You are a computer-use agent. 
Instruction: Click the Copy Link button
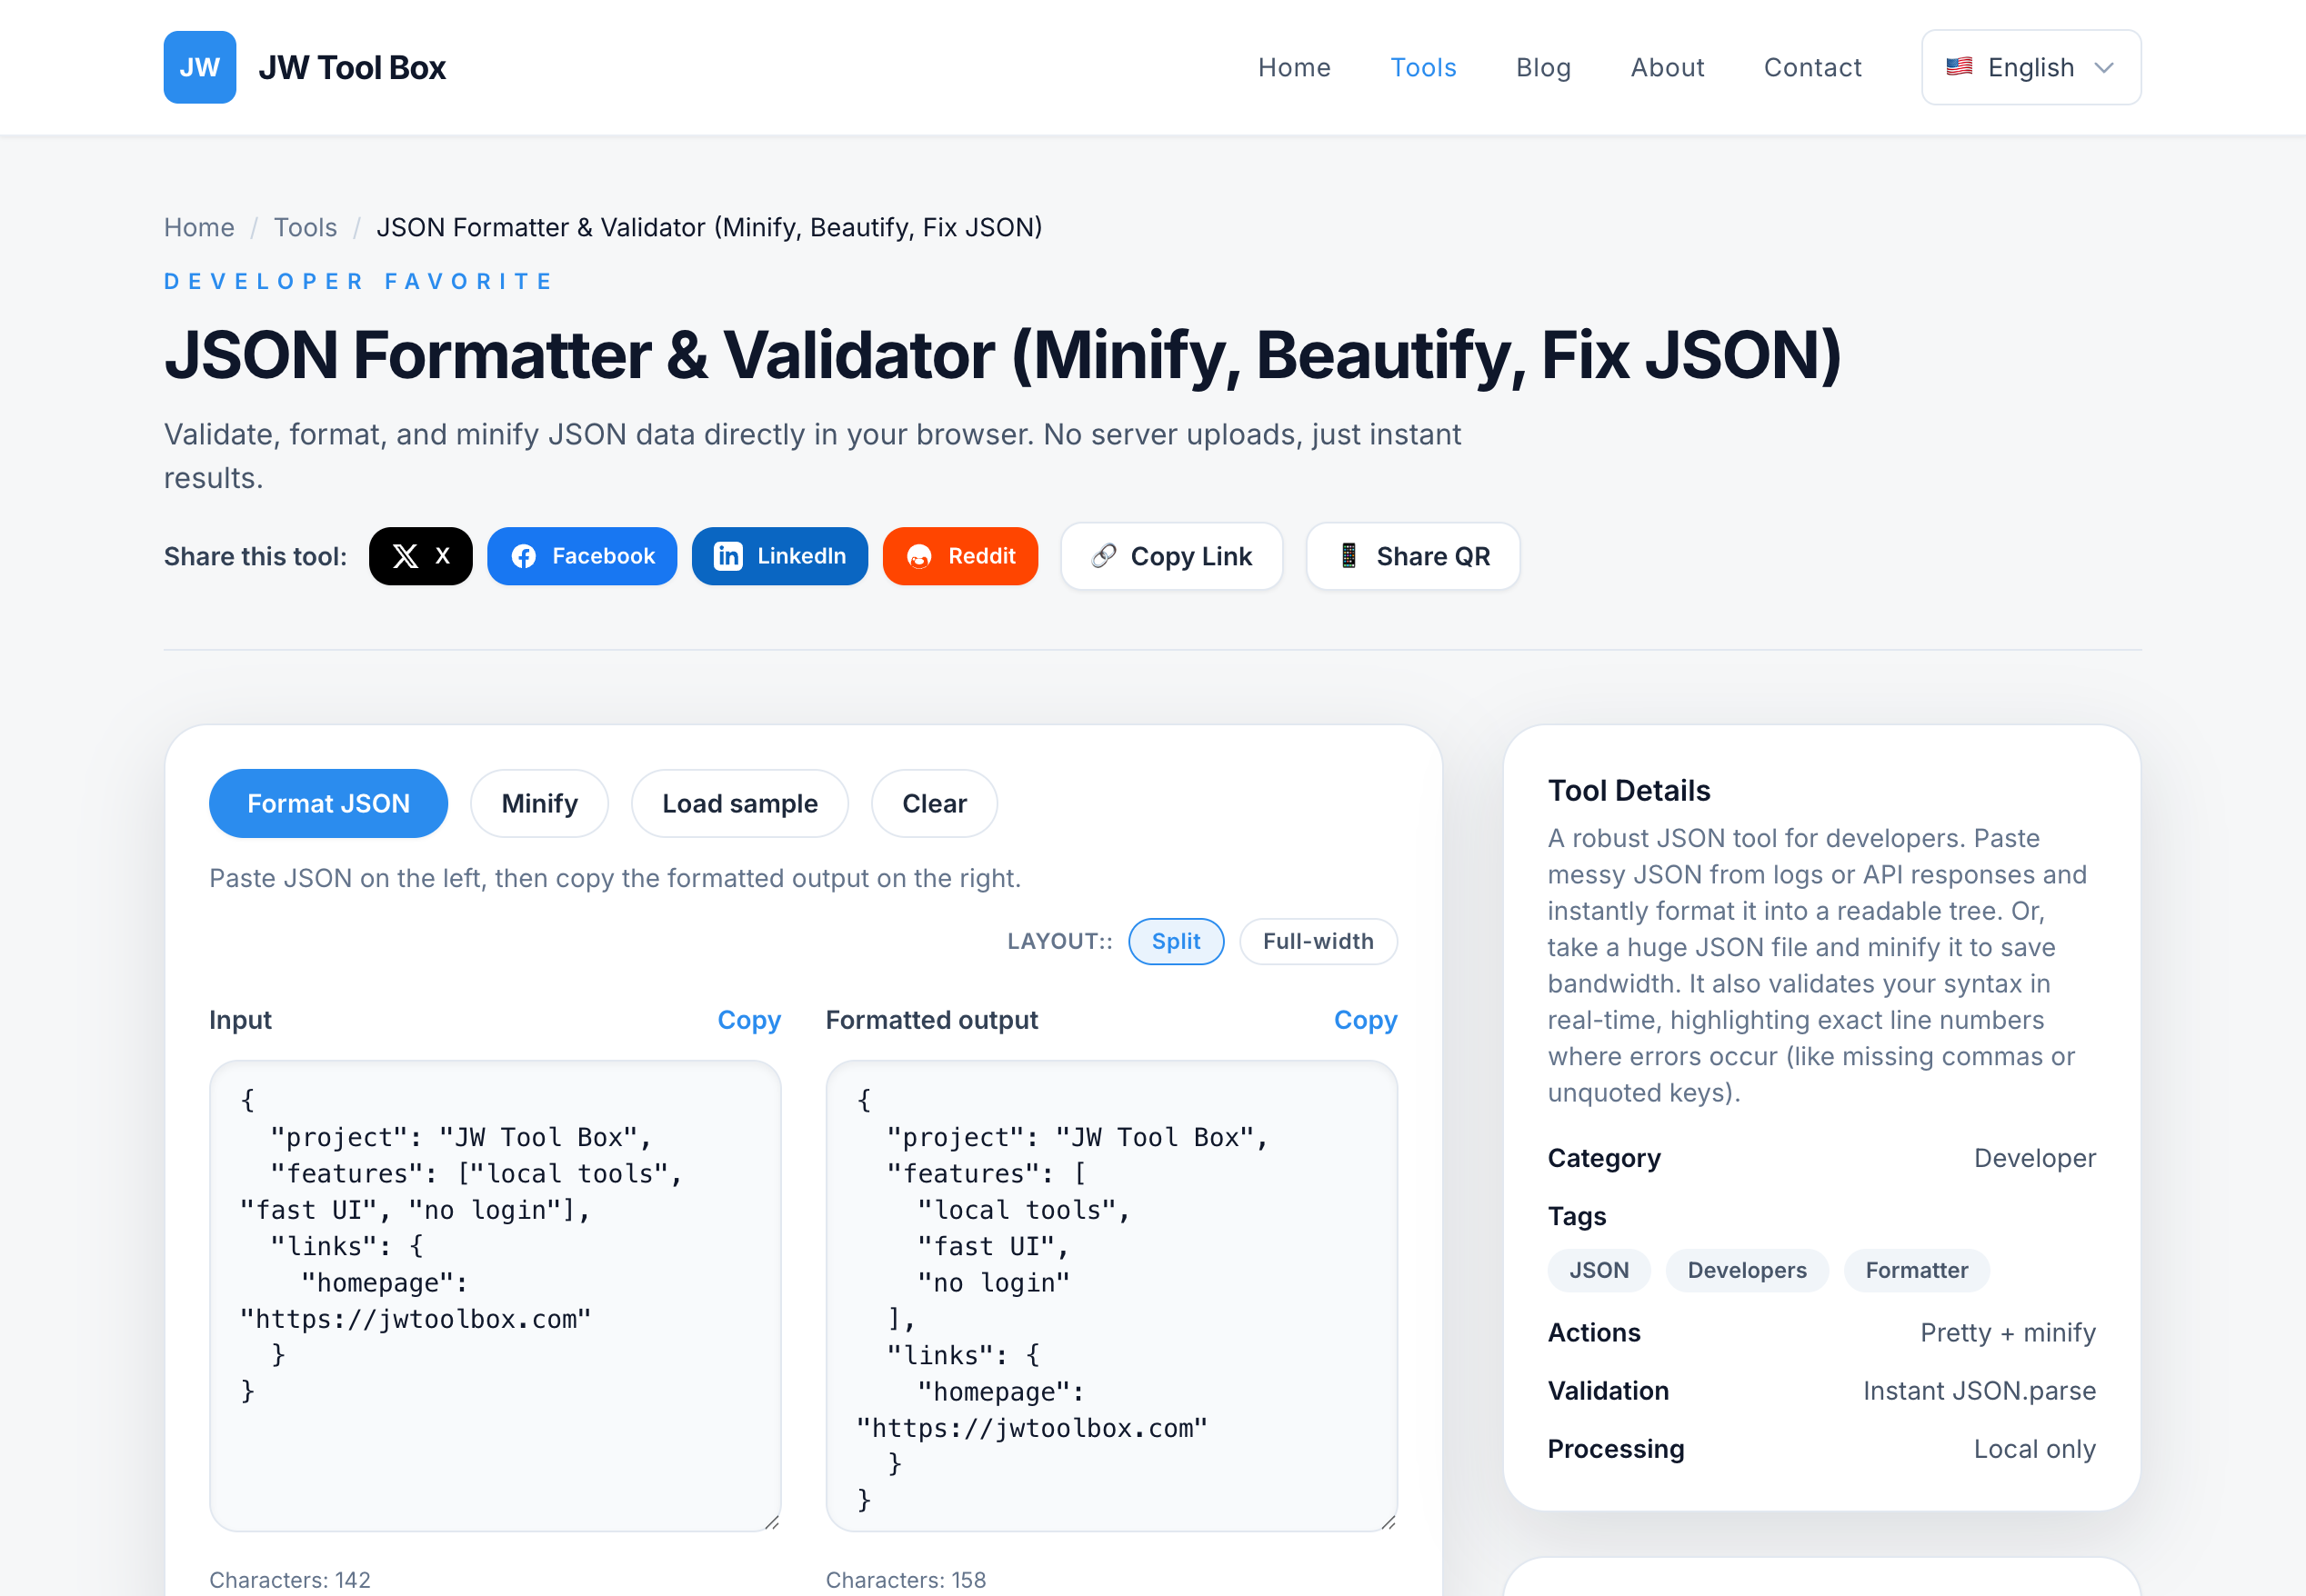[x=1171, y=556]
